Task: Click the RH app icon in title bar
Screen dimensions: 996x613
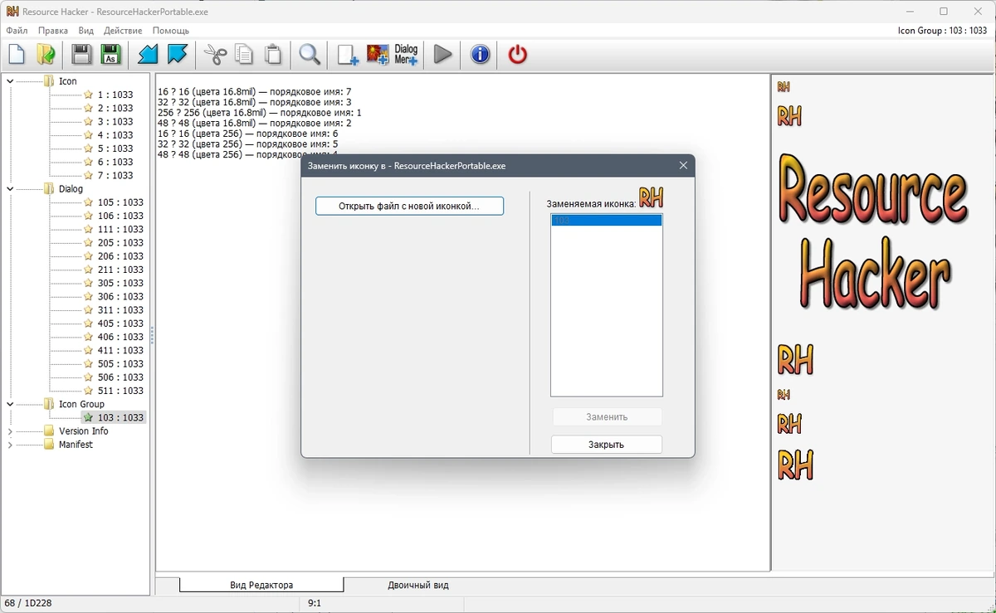Action: [x=12, y=12]
